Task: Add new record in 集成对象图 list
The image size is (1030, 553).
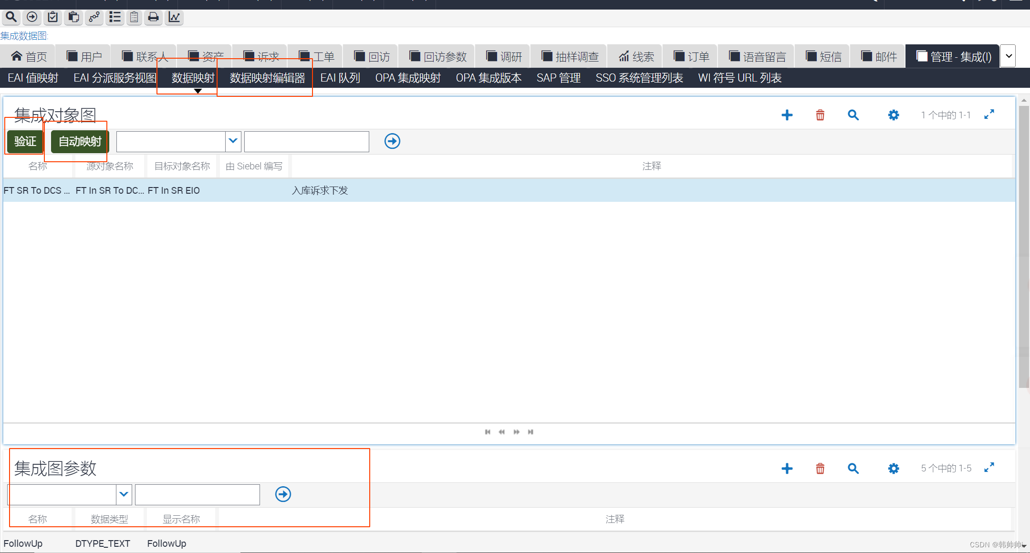Action: point(787,115)
